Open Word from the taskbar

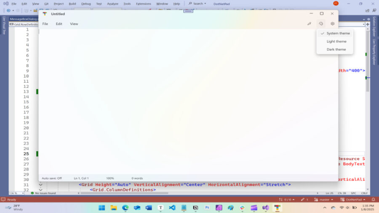149,208
